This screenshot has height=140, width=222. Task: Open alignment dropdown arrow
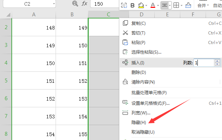170,6
